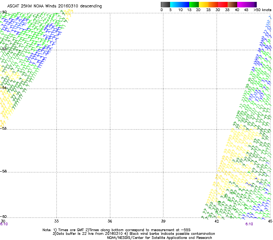Viewport: 273px width, 240px height.
Task: Click the orange 25-30 knots legend color
Action: point(213,4)
